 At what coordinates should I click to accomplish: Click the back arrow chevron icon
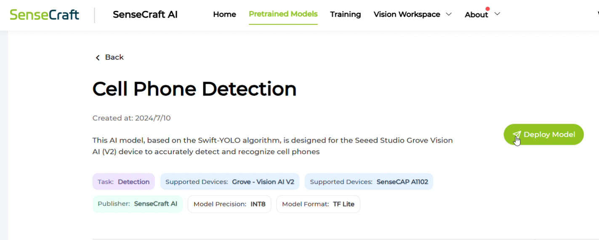coord(98,57)
